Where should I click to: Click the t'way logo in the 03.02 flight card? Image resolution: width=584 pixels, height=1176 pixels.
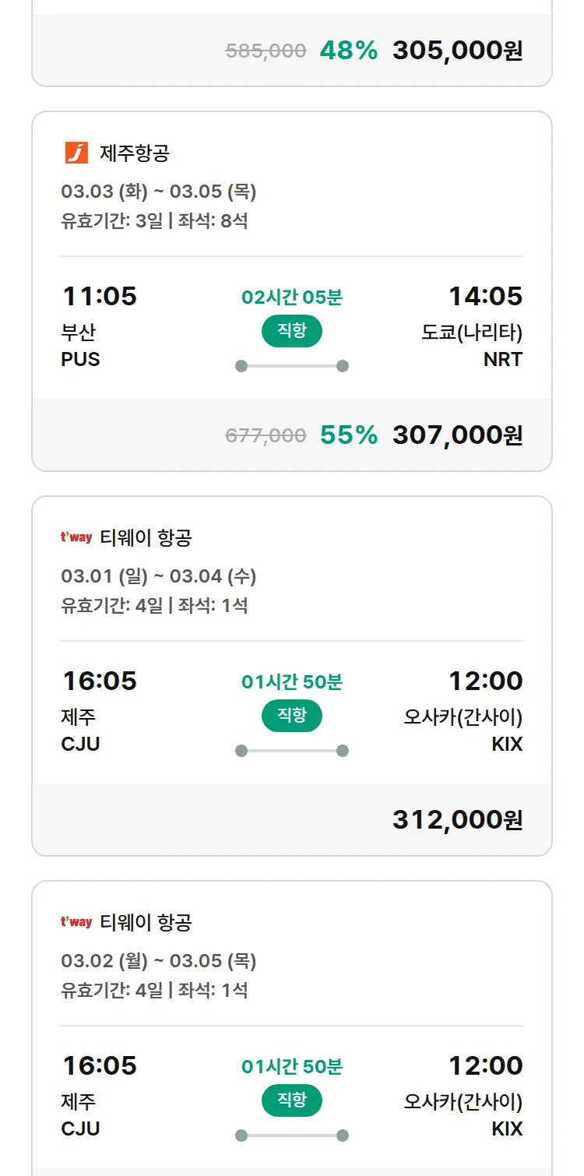pos(76,922)
